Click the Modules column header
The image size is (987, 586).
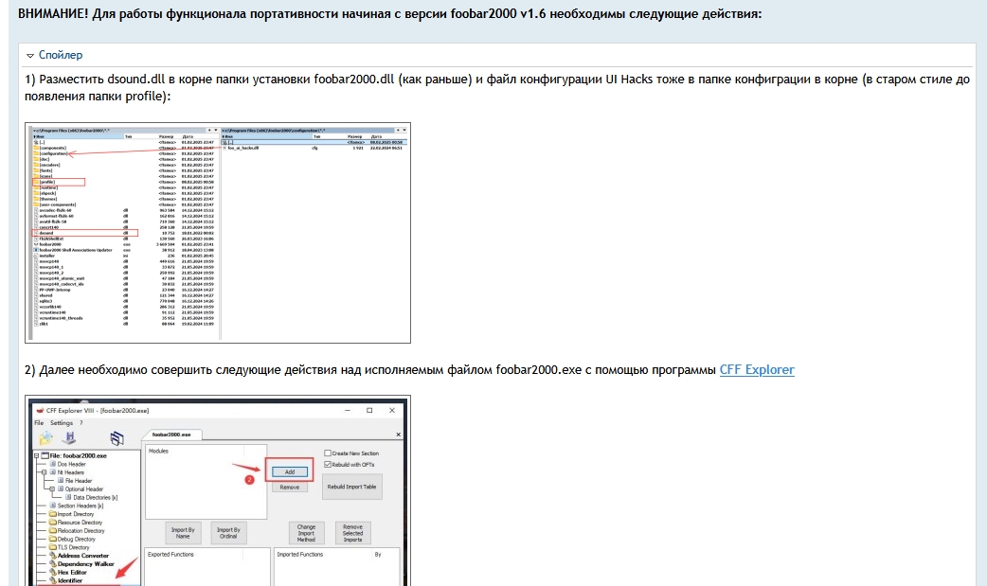pyautogui.click(x=158, y=452)
